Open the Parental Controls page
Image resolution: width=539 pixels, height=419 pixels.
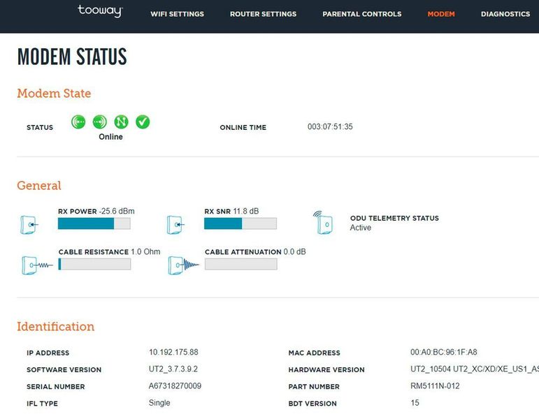(361, 14)
